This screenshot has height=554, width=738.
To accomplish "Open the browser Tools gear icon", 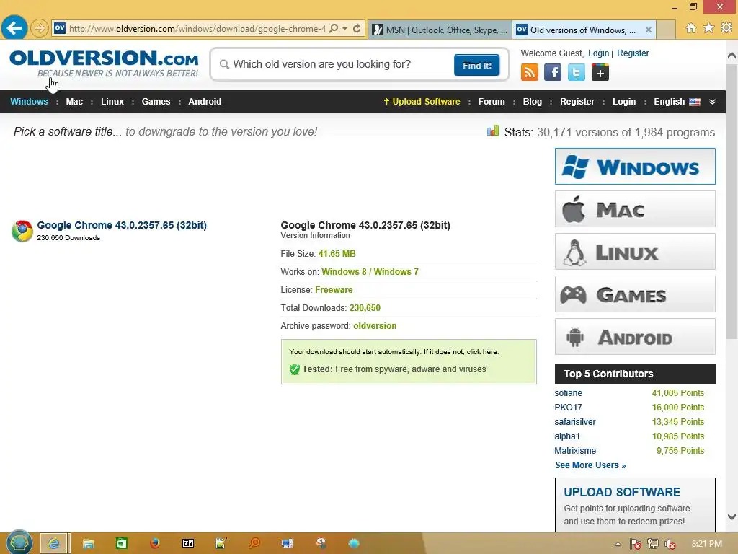I will tap(726, 28).
